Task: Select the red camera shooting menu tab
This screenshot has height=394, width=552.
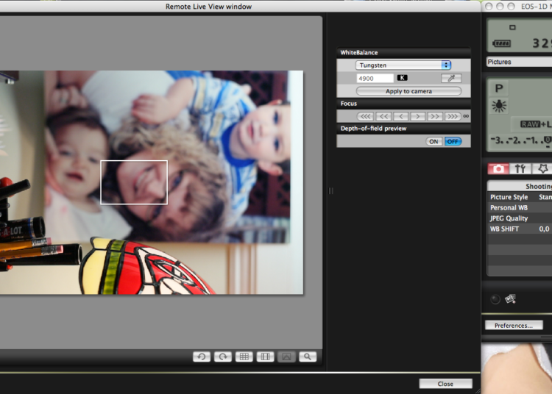Action: (498, 169)
